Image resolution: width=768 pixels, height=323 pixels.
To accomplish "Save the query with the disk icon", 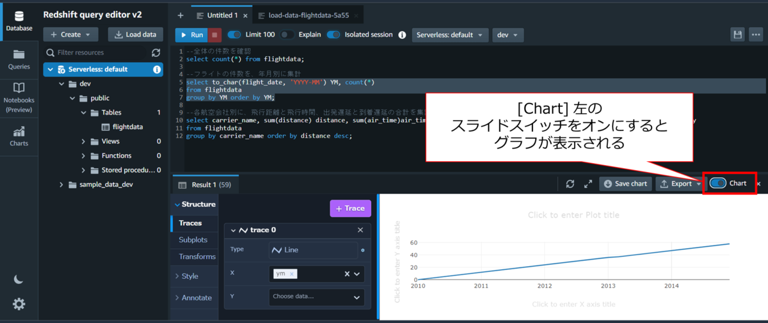I will (738, 35).
